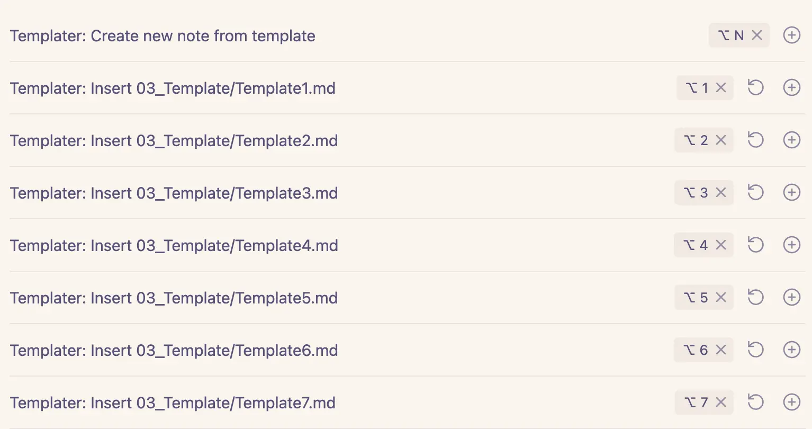Remove the Option+6 hotkey binding
The height and width of the screenshot is (429, 812).
721,350
